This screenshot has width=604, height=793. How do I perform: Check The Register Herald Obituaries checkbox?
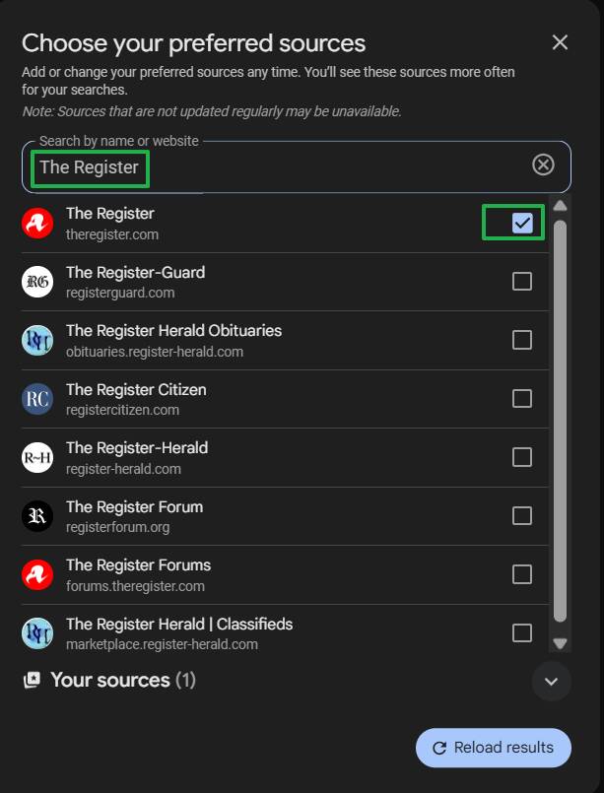click(522, 340)
